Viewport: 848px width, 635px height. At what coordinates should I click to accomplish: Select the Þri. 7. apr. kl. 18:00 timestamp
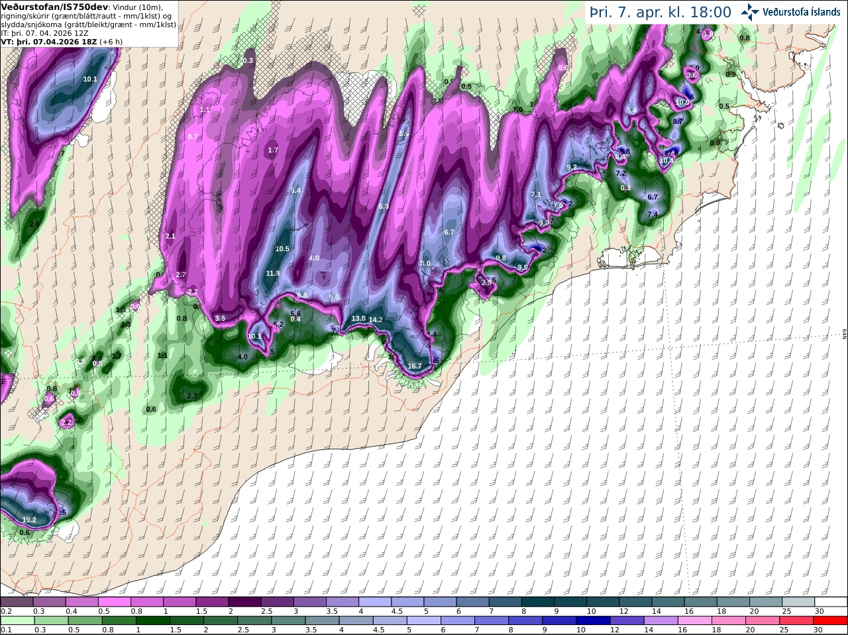click(x=661, y=12)
